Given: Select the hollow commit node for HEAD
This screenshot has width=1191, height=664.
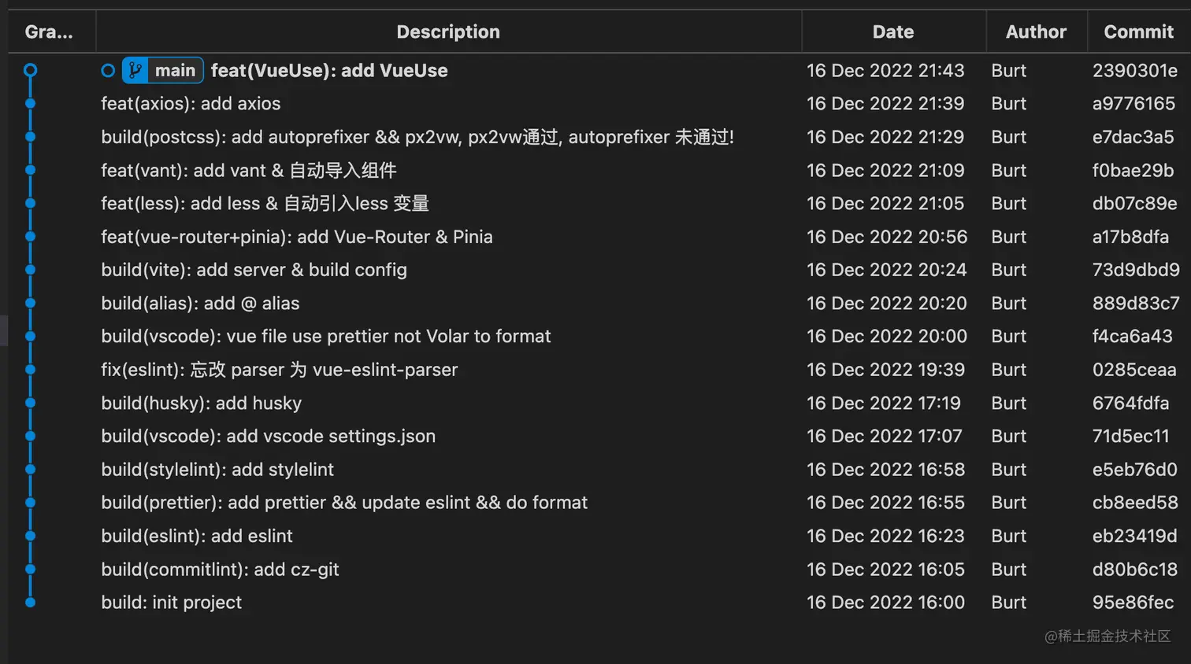Looking at the screenshot, I should click(30, 70).
